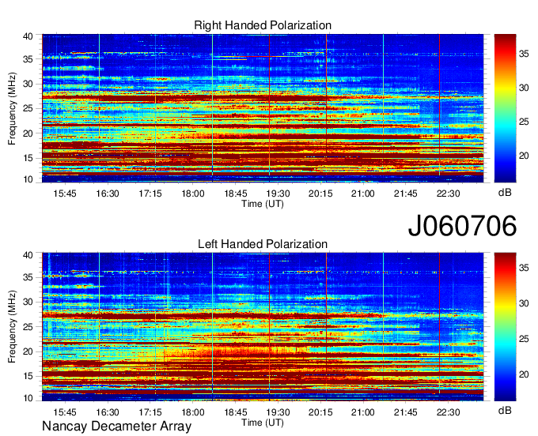The height and width of the screenshot is (436, 538).
Task: Select the 18:45 time tick under the Right Handed plot
Action: point(236,194)
